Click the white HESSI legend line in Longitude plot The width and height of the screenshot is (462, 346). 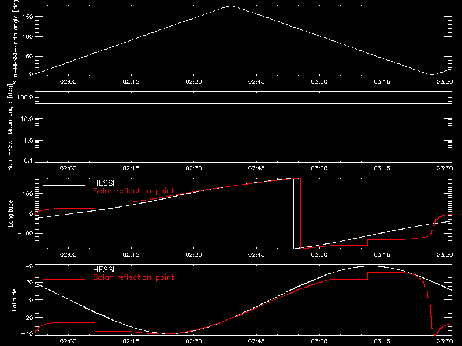[64, 185]
